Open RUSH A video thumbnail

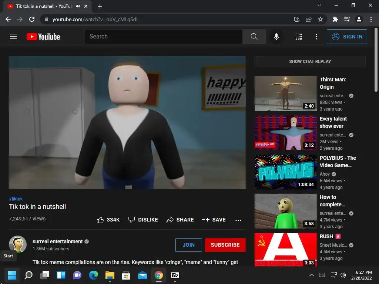pyautogui.click(x=285, y=250)
